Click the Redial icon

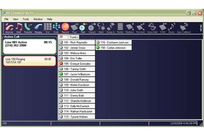(120, 28)
